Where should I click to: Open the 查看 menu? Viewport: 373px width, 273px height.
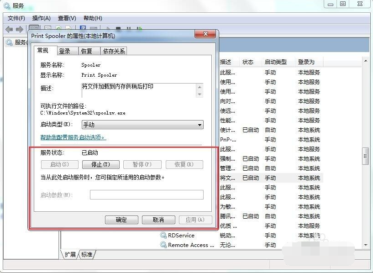[66, 18]
